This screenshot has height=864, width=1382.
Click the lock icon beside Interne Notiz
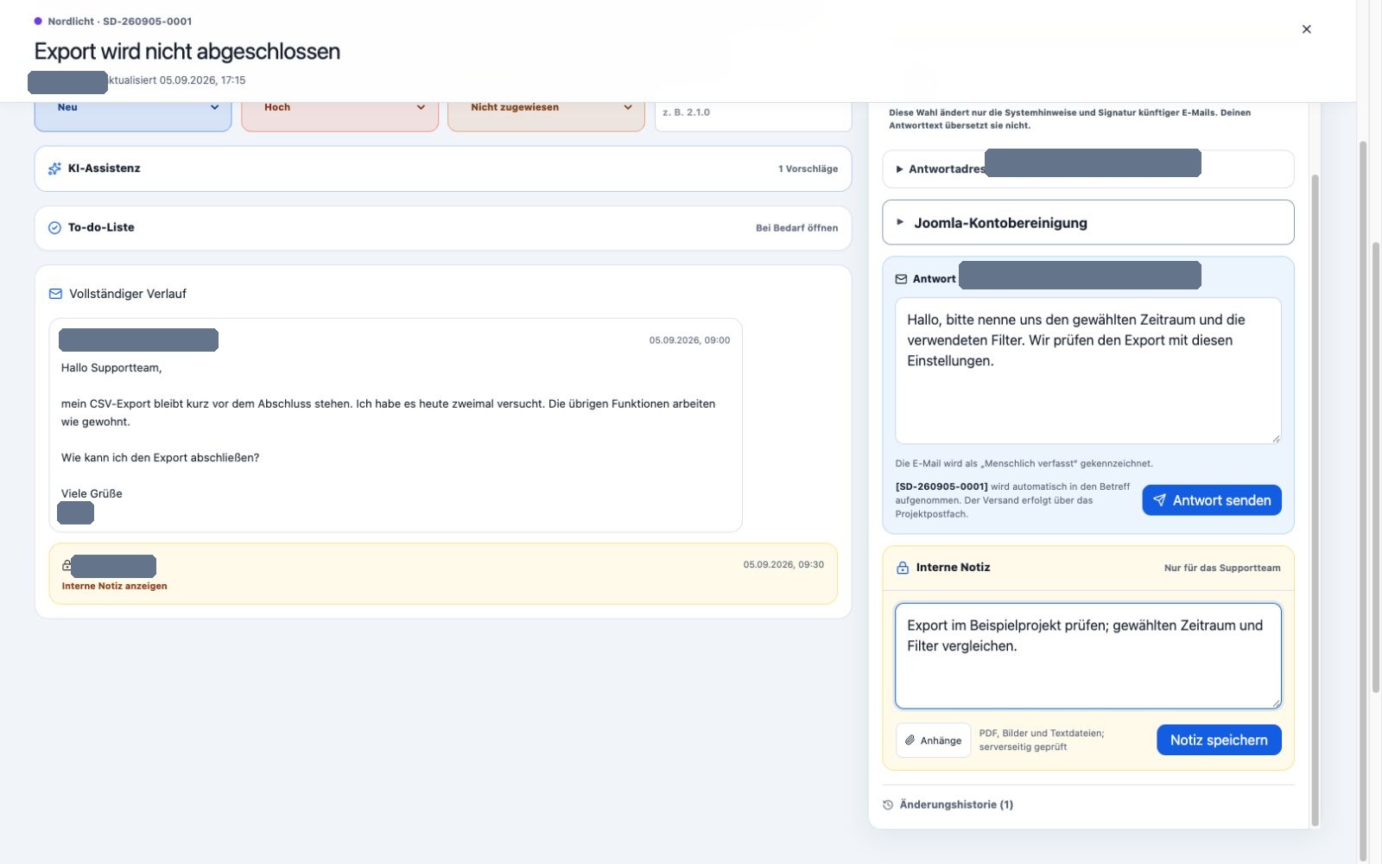click(x=903, y=568)
